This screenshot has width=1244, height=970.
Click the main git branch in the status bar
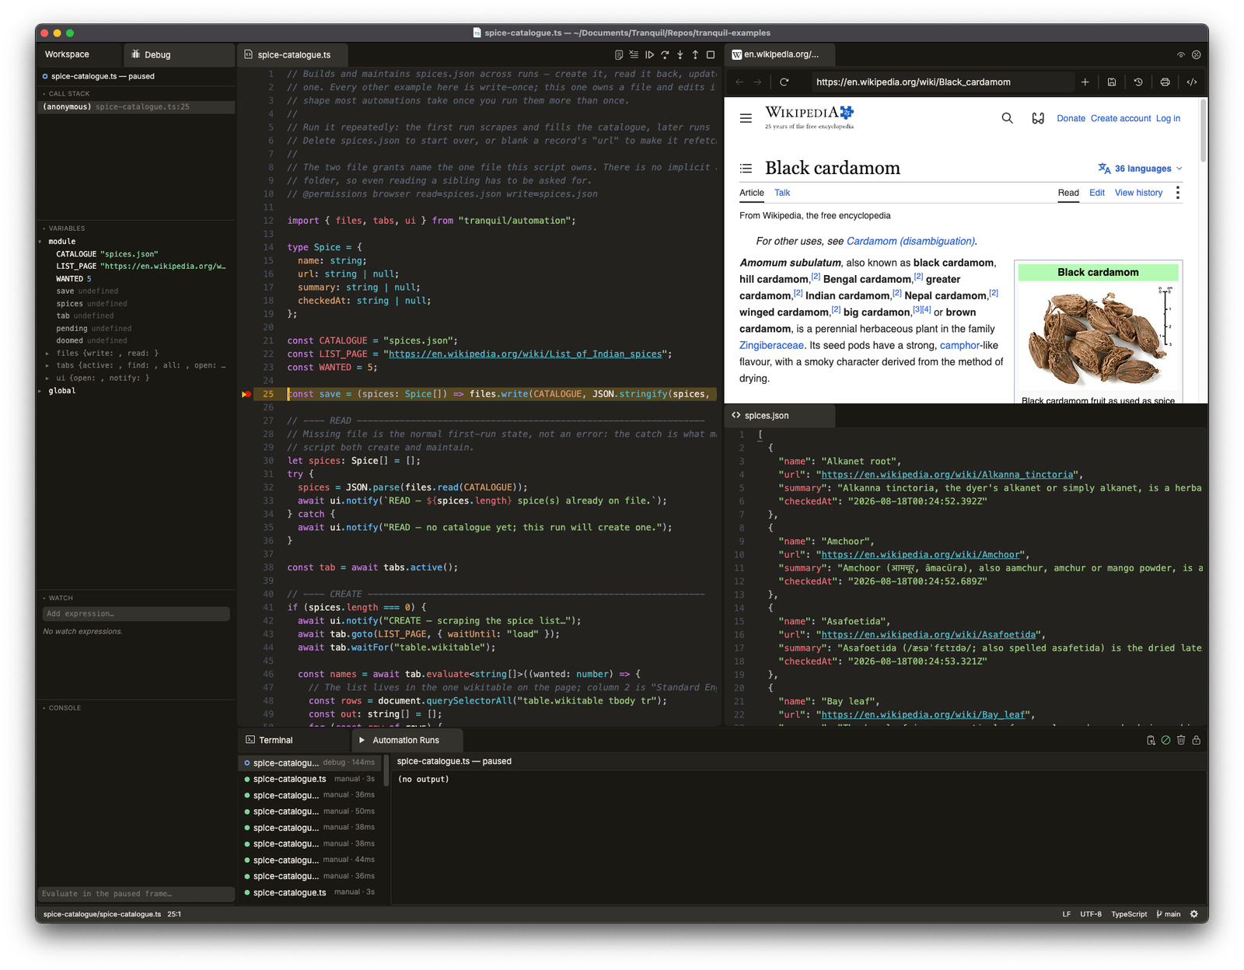[x=1168, y=914]
